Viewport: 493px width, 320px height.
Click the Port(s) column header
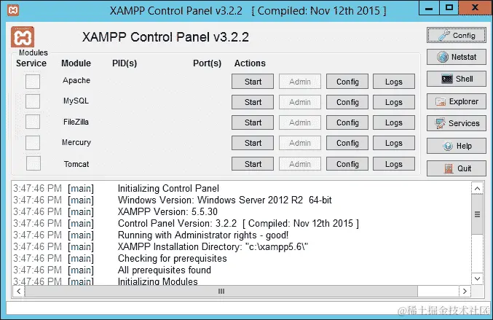(208, 63)
